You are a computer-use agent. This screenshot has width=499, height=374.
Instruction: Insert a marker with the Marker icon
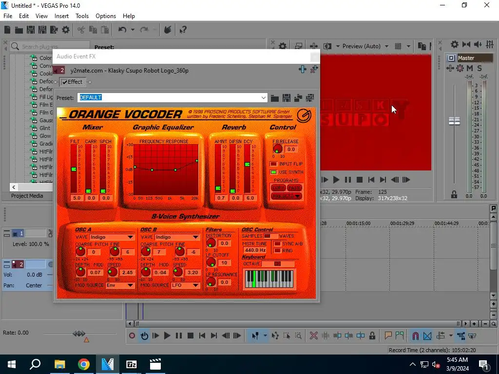pyautogui.click(x=388, y=335)
